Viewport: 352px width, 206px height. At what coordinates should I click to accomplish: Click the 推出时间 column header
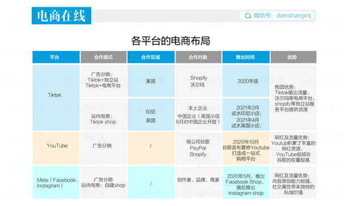(x=246, y=57)
